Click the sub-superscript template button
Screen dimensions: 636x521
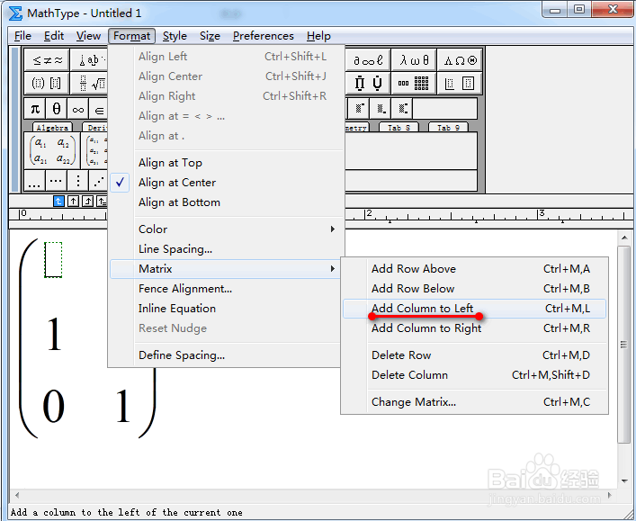(x=402, y=108)
